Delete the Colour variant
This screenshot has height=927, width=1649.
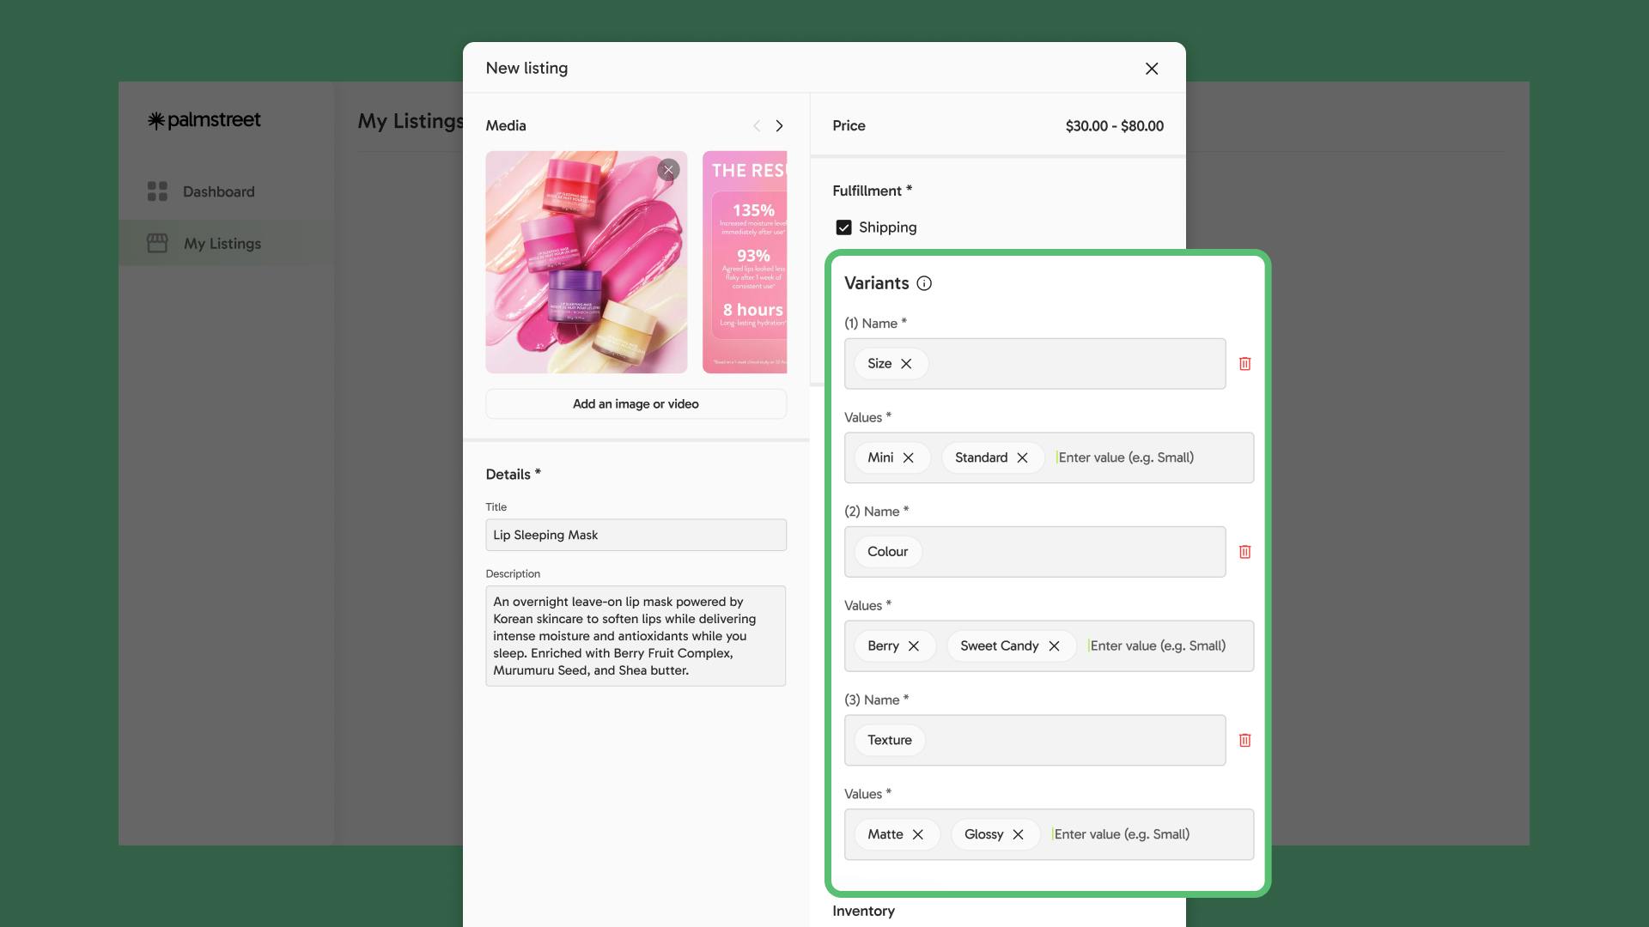click(1244, 552)
